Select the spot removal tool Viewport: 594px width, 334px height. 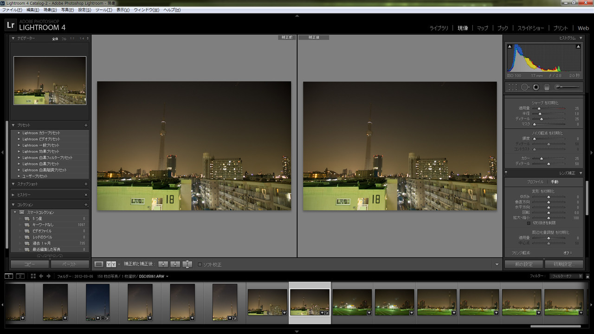pyautogui.click(x=525, y=87)
